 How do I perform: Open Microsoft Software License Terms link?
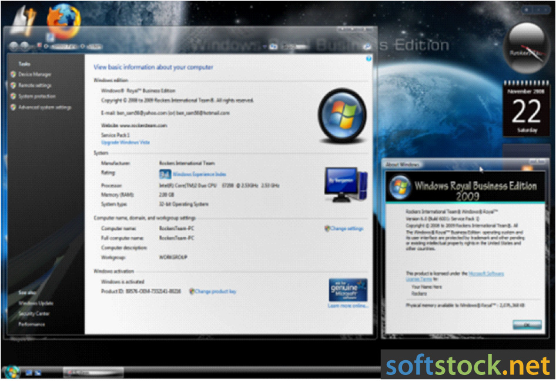pyautogui.click(x=455, y=276)
